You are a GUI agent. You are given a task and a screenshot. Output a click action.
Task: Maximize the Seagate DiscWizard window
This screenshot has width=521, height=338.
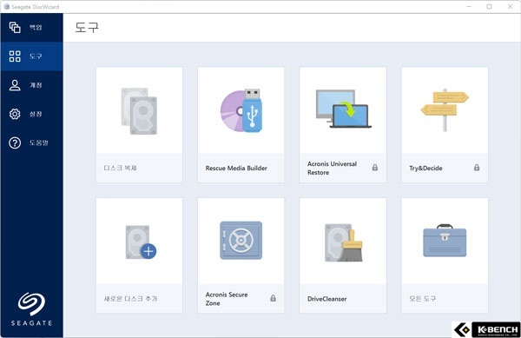(489, 6)
